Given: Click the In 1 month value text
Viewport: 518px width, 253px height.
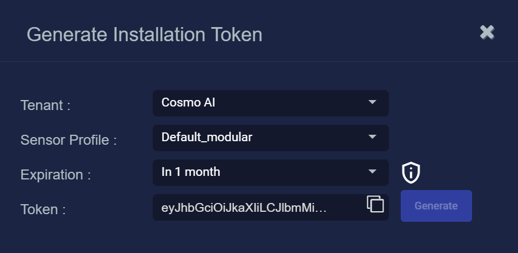Looking at the screenshot, I should [190, 172].
